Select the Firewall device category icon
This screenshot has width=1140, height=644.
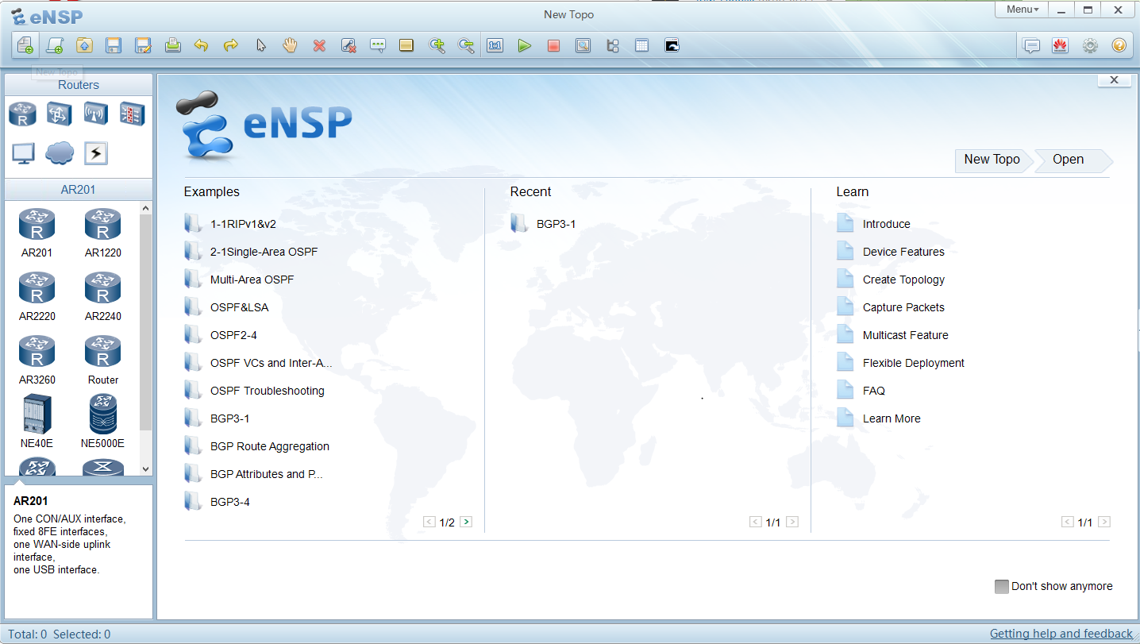coord(132,114)
